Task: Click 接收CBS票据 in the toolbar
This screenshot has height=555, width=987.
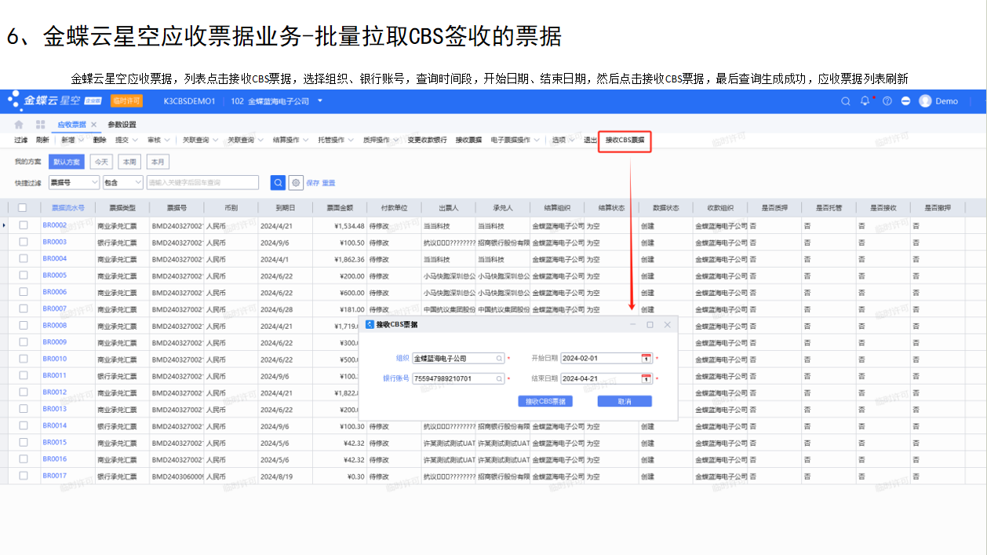Action: pos(625,140)
